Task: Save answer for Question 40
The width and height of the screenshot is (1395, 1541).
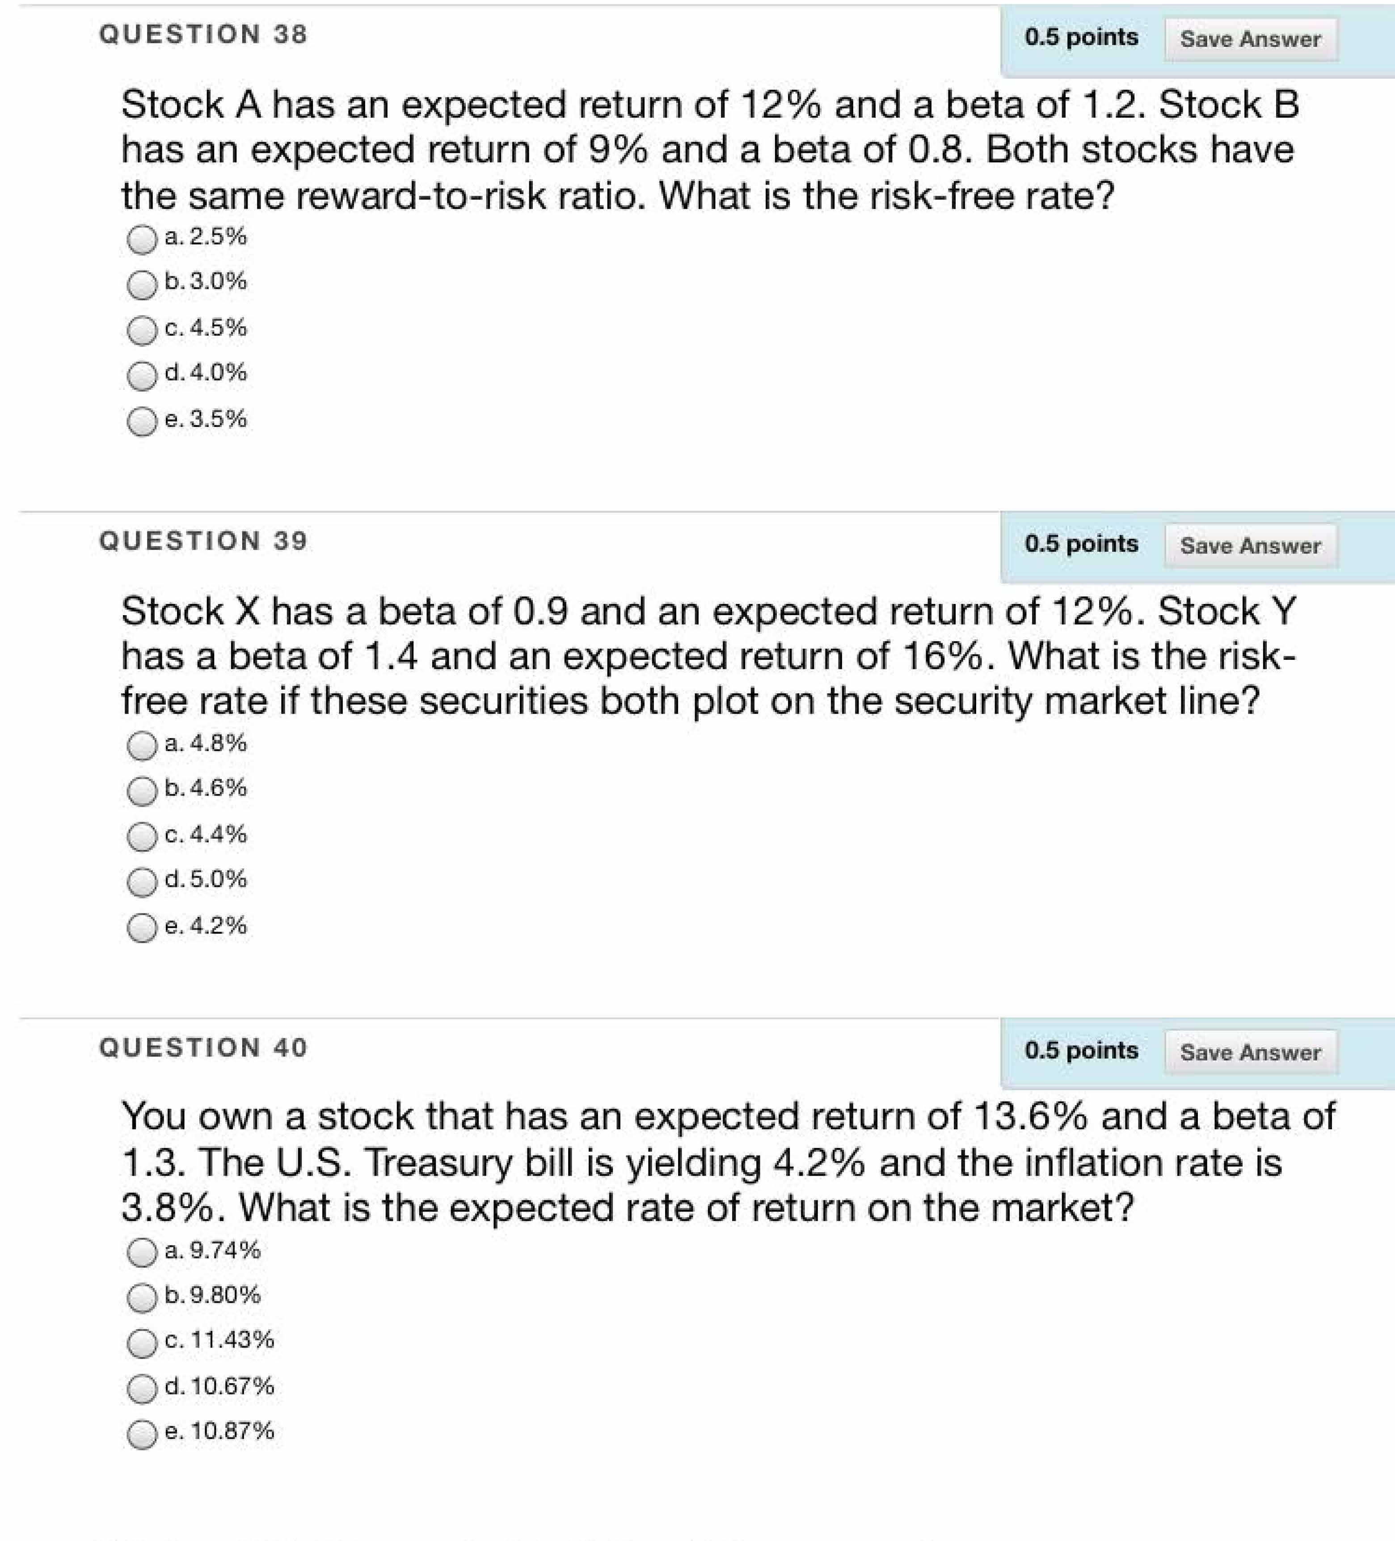Action: coord(1251,1052)
